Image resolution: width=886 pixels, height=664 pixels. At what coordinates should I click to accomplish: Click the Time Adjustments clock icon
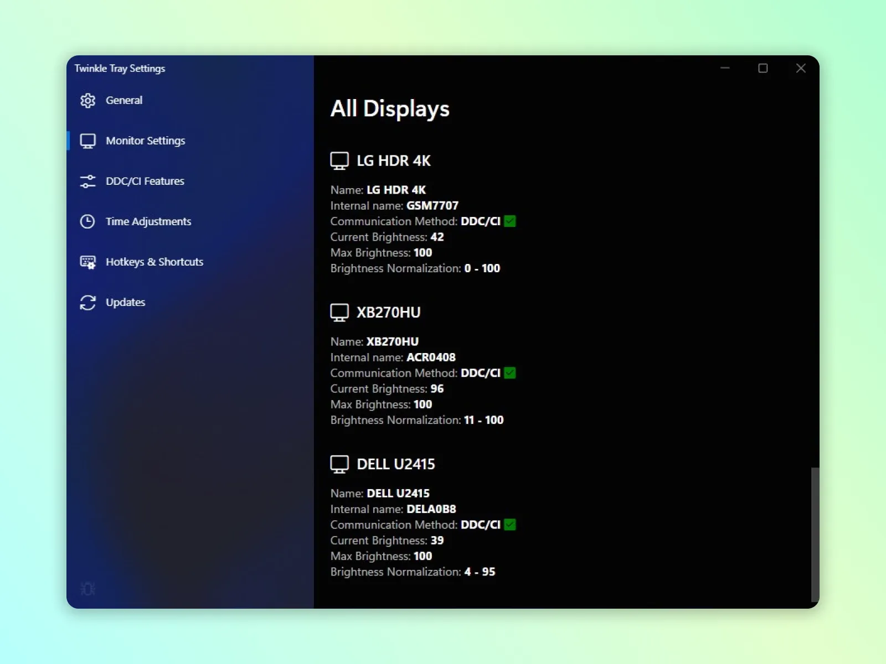click(x=87, y=221)
